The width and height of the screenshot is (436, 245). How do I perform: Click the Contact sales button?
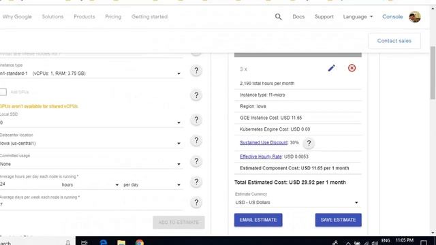click(394, 41)
